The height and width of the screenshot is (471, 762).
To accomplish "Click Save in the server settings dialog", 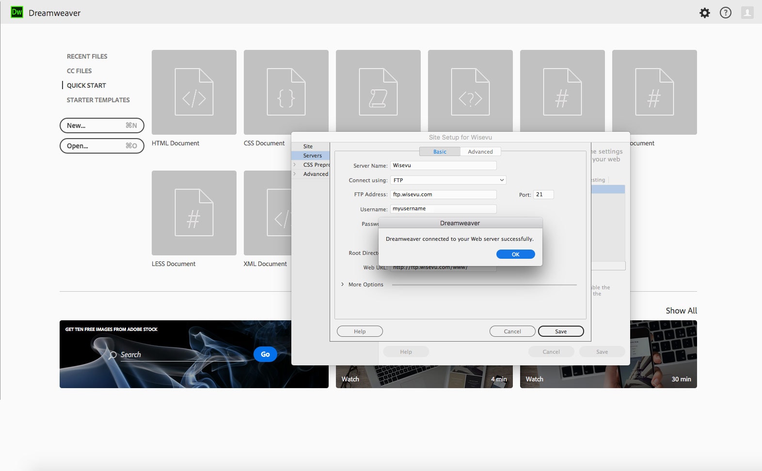I will click(x=561, y=331).
